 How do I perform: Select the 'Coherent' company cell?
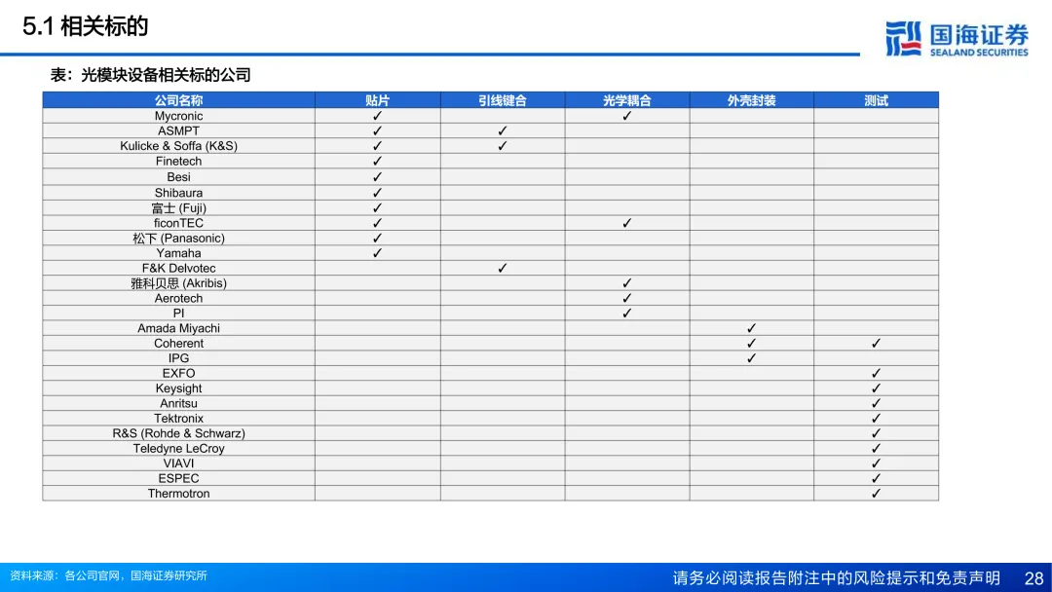click(178, 344)
